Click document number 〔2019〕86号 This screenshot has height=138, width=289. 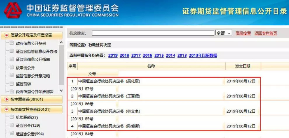point(82,104)
